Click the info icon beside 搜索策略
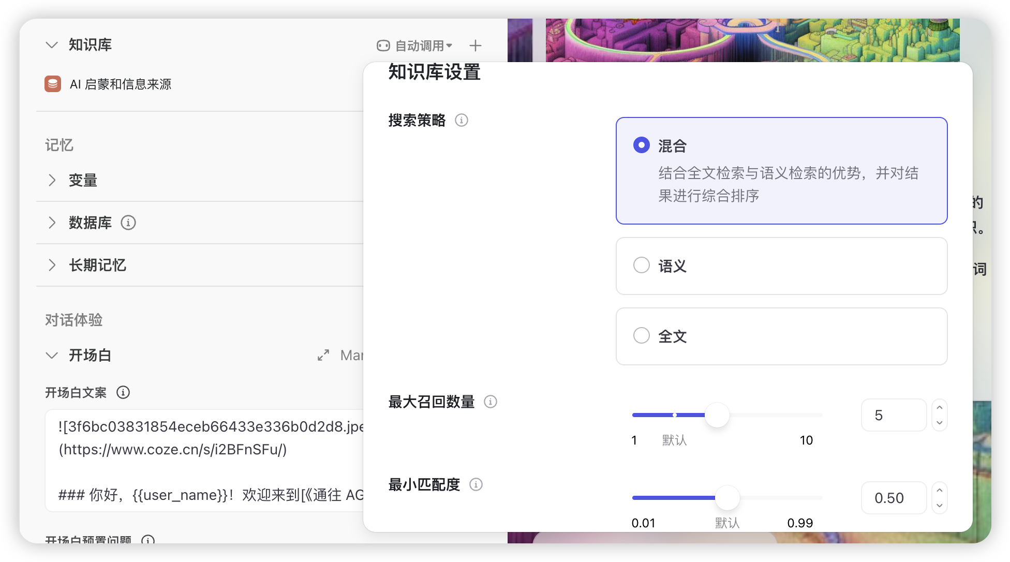Image resolution: width=1010 pixels, height=562 pixels. point(461,120)
